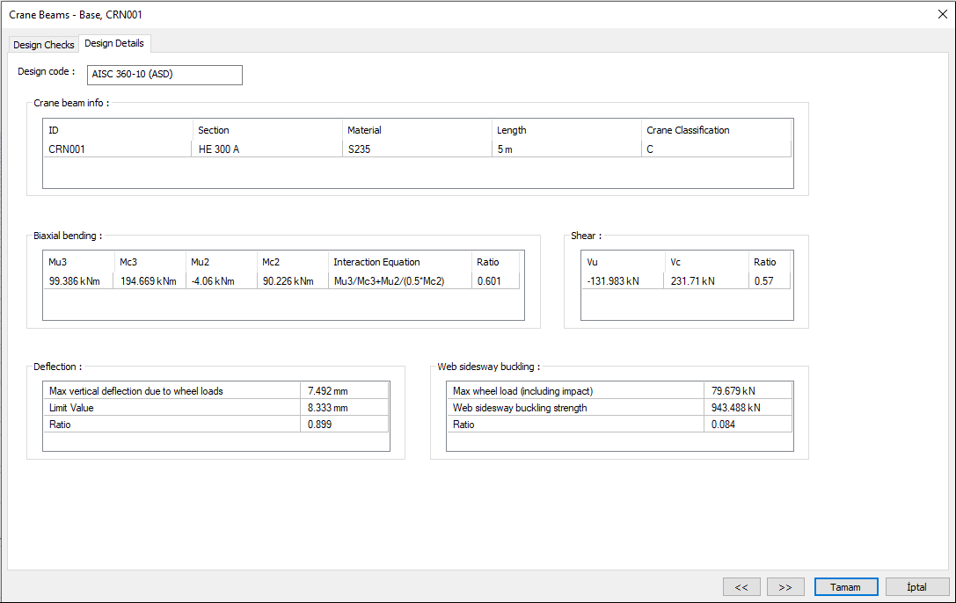Screen dimensions: 956x603
Task: Click the Design code input field
Action: (164, 75)
